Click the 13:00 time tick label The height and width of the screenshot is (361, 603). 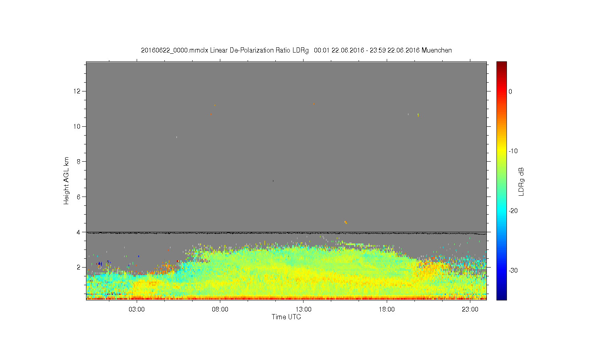(304, 310)
